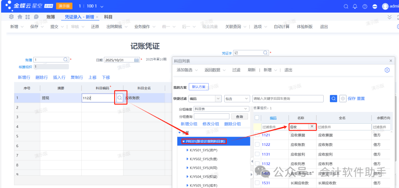This screenshot has width=399, height=188.
Task: Check the box for account 1122
Action: tap(257, 145)
